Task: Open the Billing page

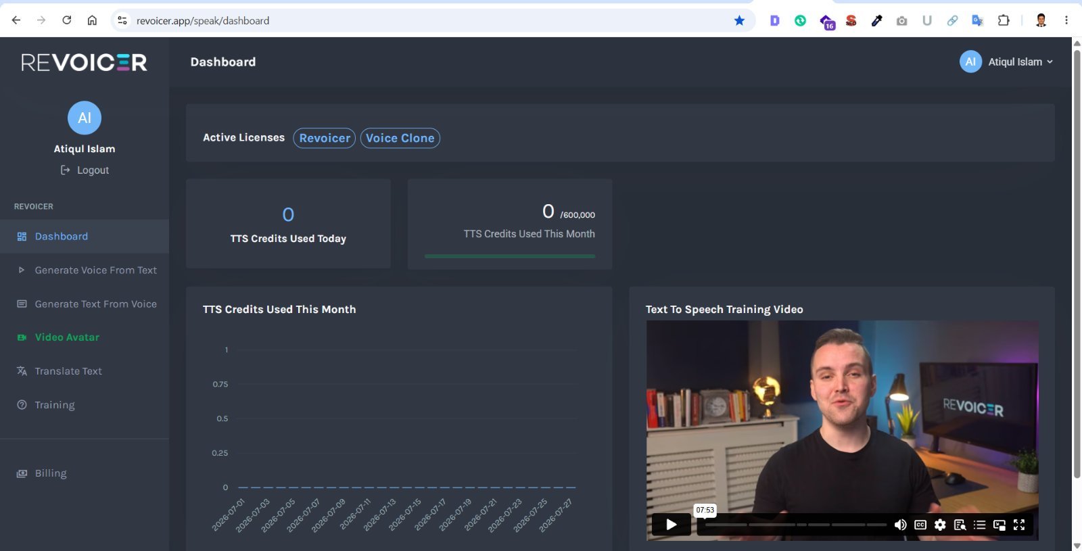Action: coord(85,473)
